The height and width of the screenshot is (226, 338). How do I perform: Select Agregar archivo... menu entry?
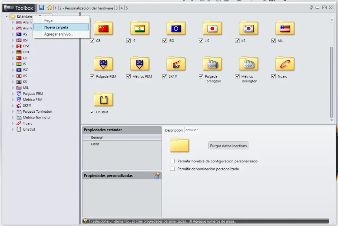tap(58, 34)
